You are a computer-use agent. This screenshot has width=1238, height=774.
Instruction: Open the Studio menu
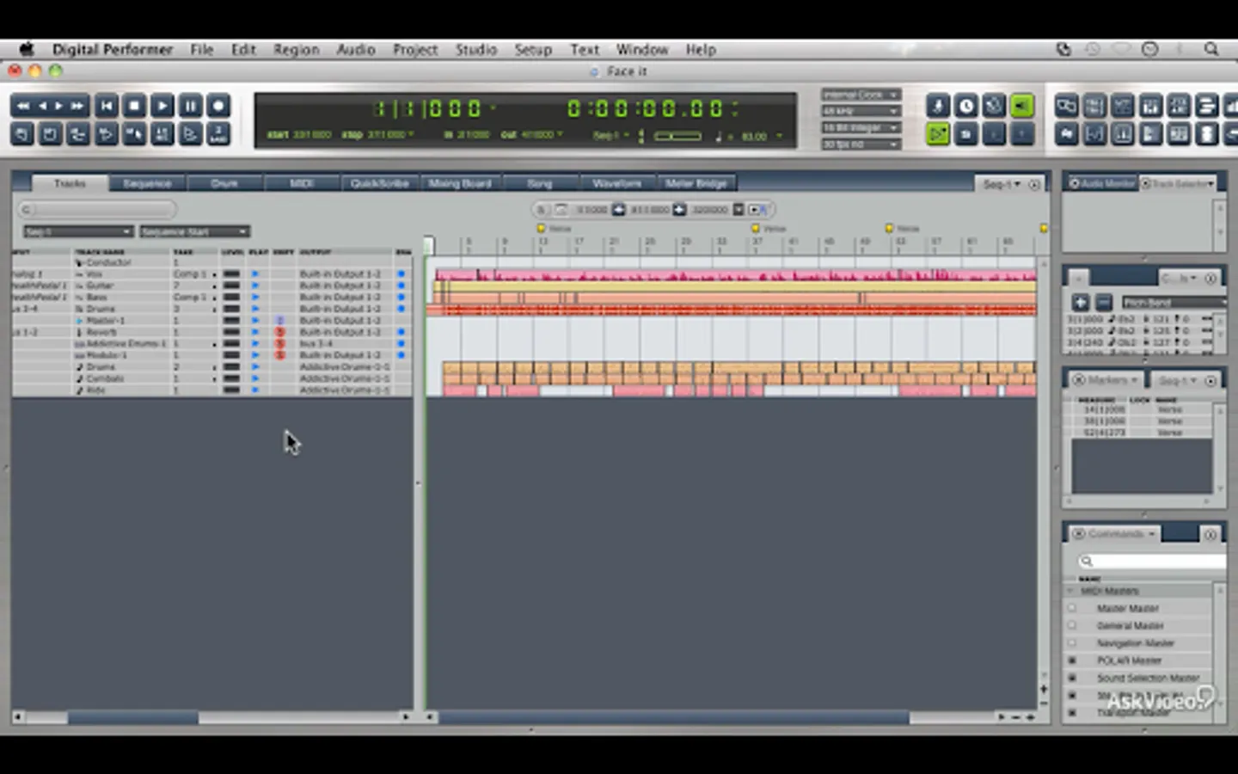pos(476,50)
